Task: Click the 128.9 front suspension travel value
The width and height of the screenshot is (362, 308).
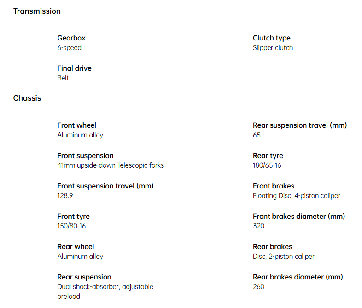Action: point(65,196)
